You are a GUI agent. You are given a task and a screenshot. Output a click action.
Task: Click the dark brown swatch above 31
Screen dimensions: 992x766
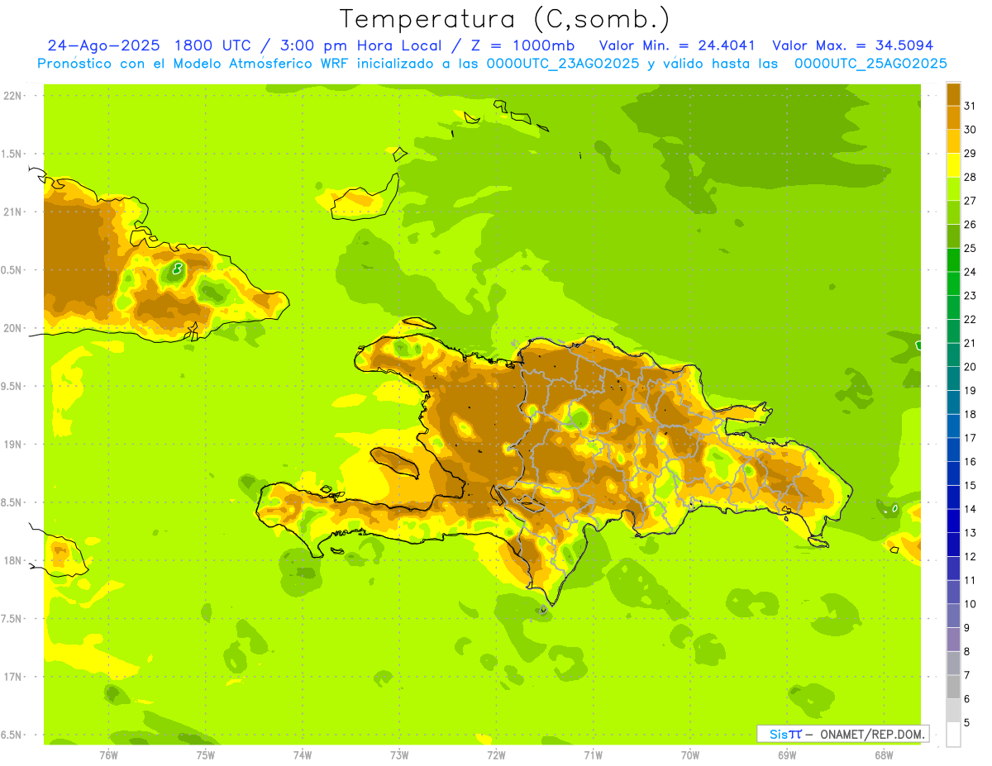coord(953,94)
